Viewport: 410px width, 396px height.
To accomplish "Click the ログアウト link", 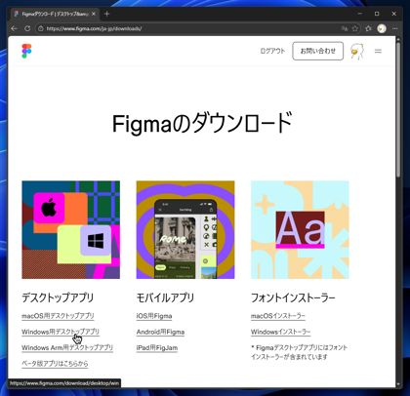I will click(272, 51).
